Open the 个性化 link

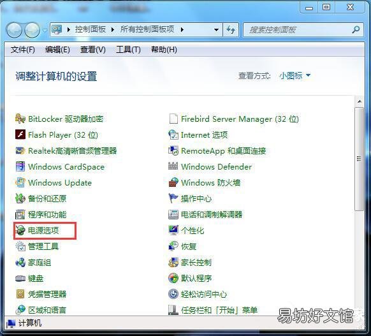coord(193,230)
